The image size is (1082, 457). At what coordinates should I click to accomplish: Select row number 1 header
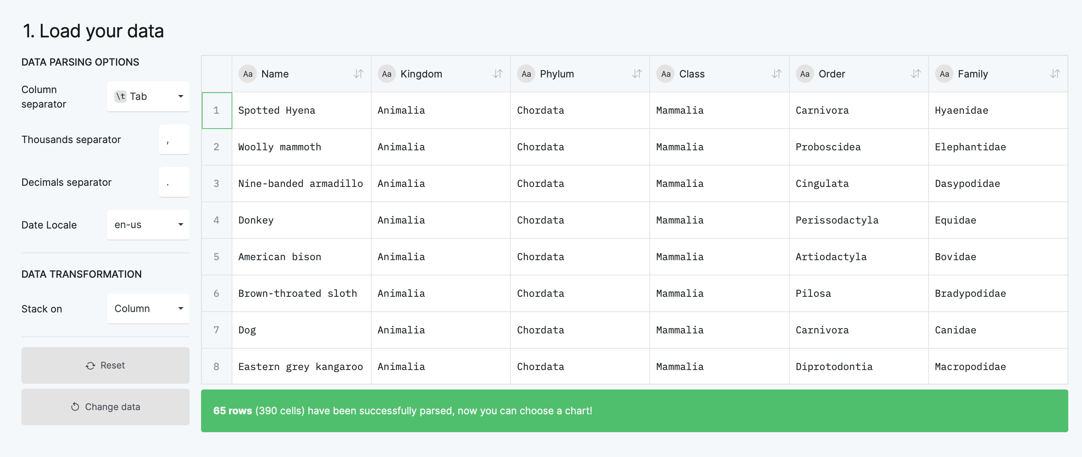217,111
